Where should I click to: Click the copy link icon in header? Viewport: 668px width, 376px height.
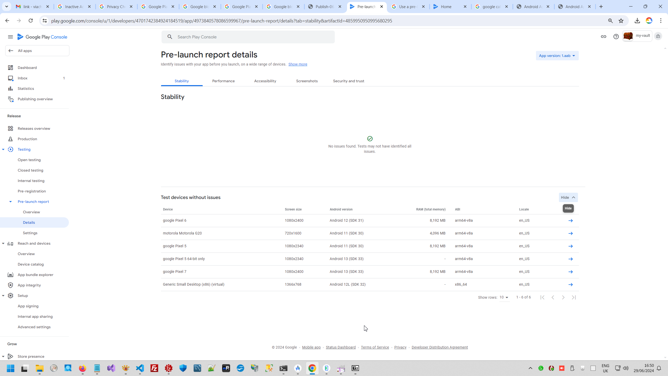[x=603, y=37]
